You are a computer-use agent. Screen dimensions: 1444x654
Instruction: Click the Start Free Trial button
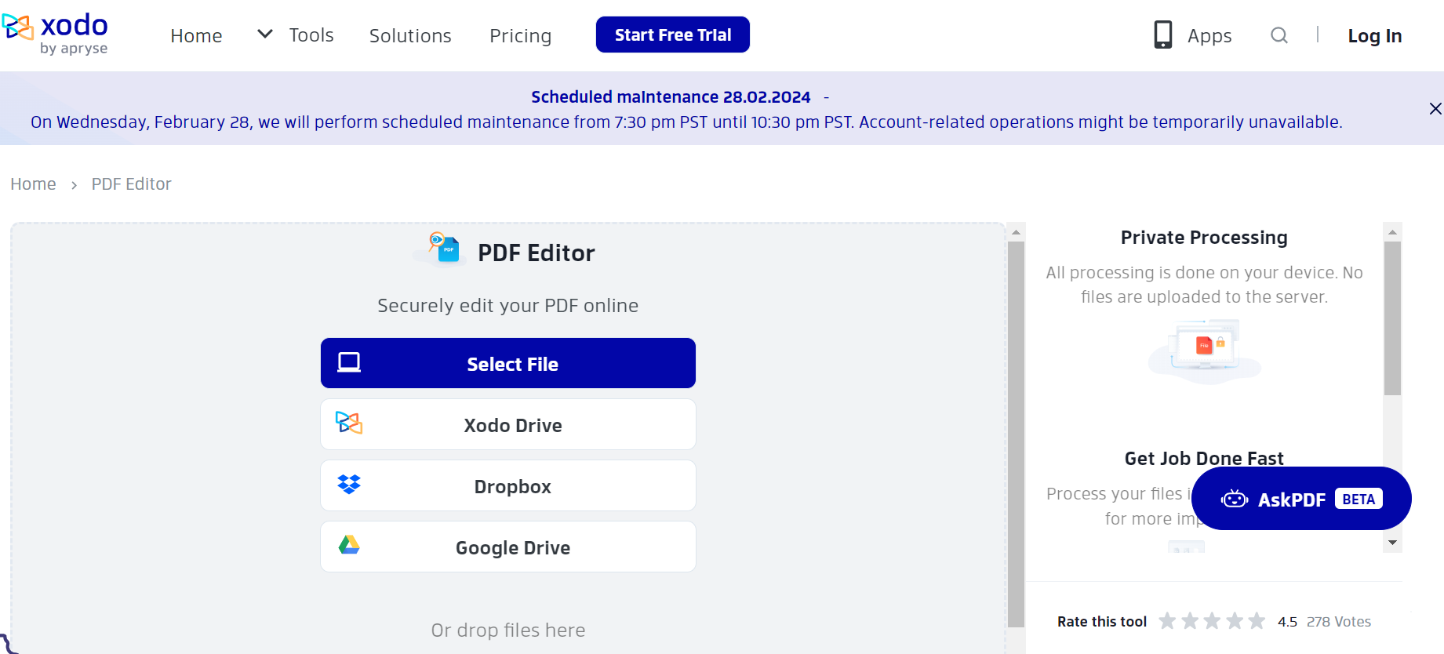point(672,35)
